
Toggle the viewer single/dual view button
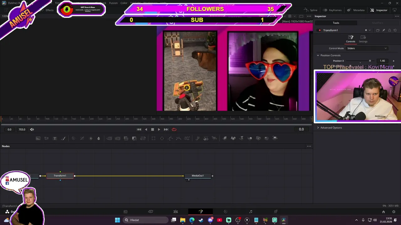pos(301,16)
